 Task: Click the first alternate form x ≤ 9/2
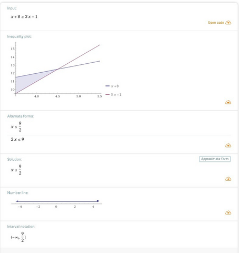[16, 126]
